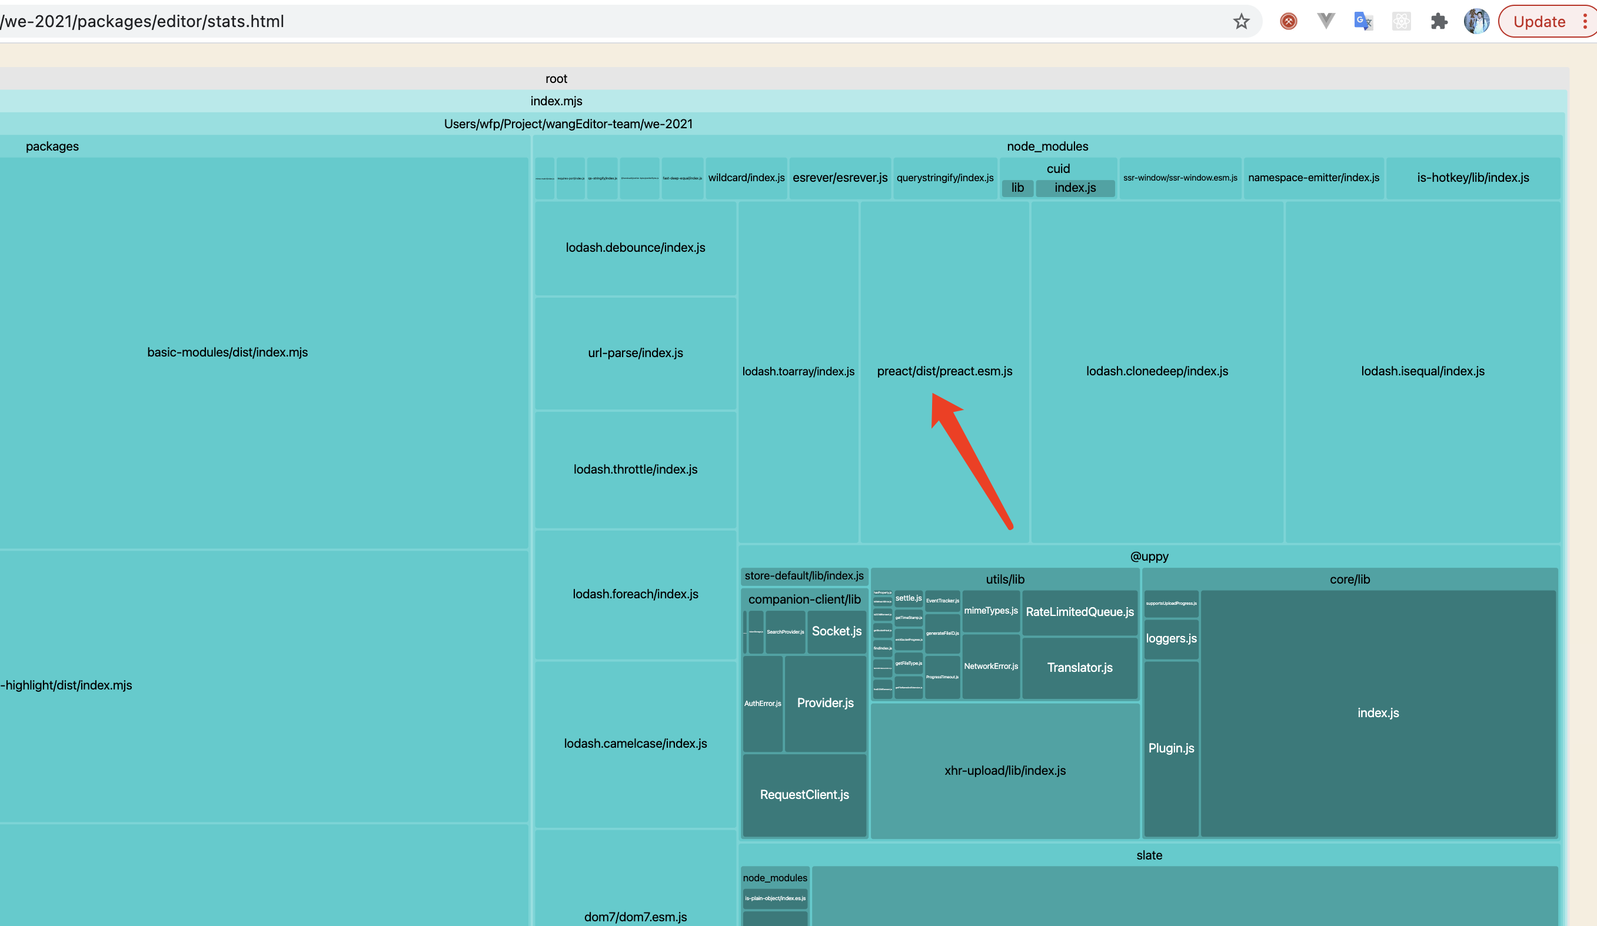1597x926 pixels.
Task: Open the Chrome profile avatar
Action: tap(1476, 22)
